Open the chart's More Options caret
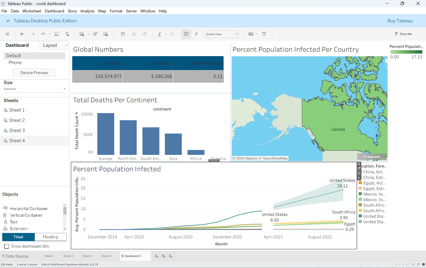Viewport: 426px width, 268px height. coord(359,178)
